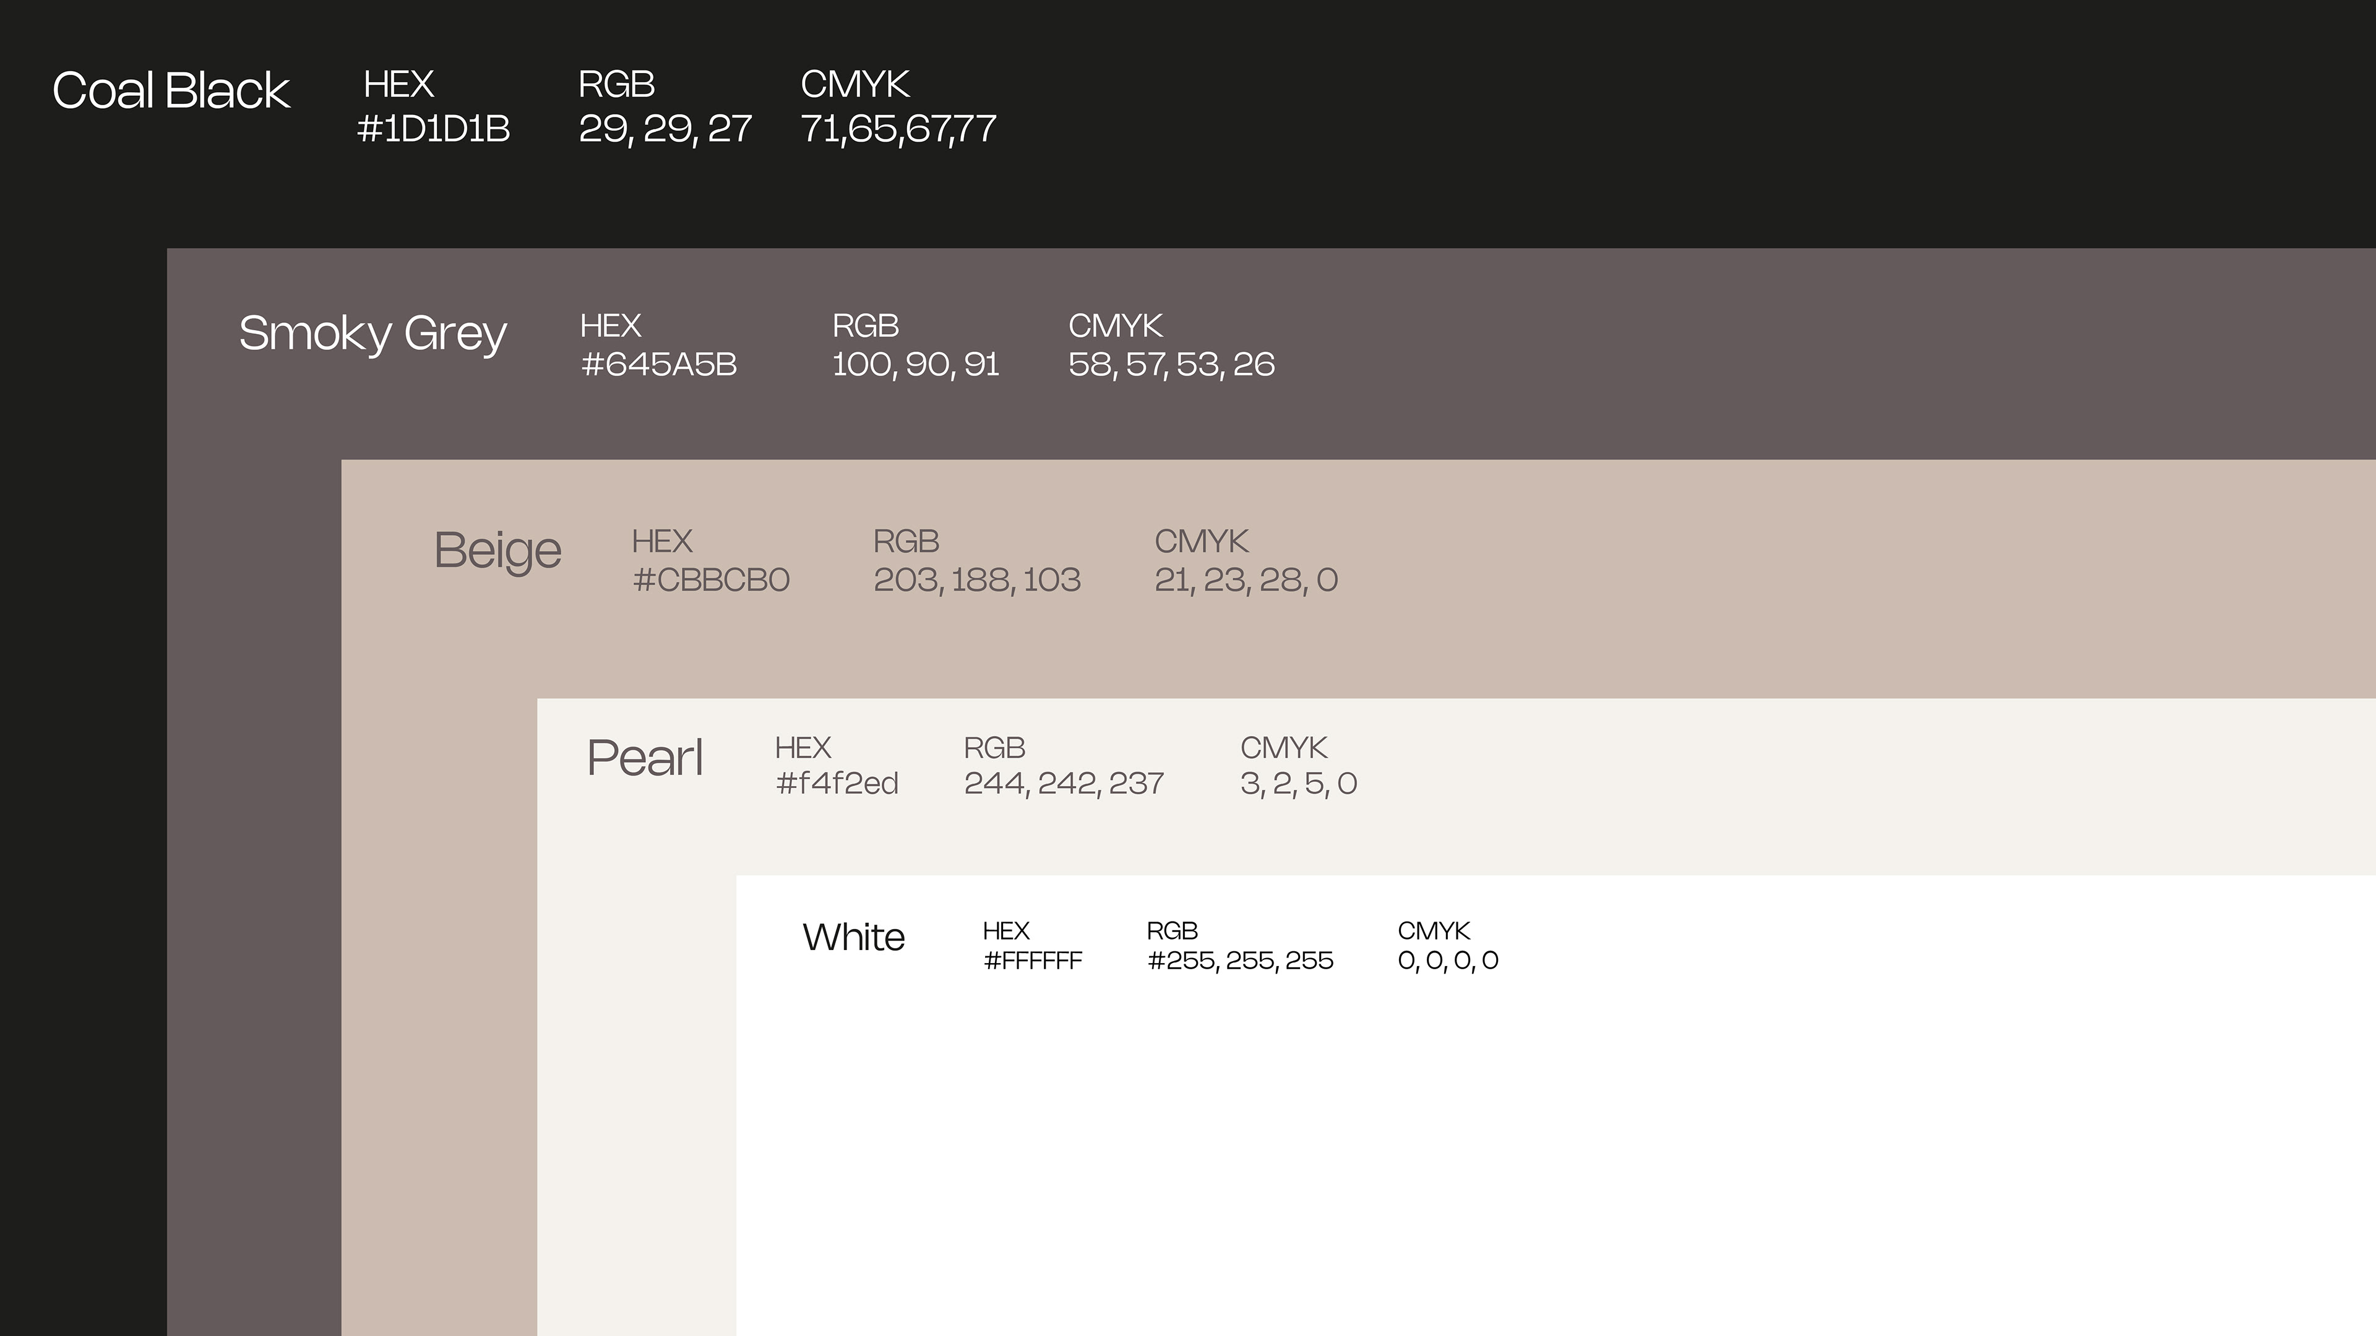Viewport: 2376px width, 1336px height.
Task: Click the Pearl hex value #f4f2ed
Action: (837, 783)
